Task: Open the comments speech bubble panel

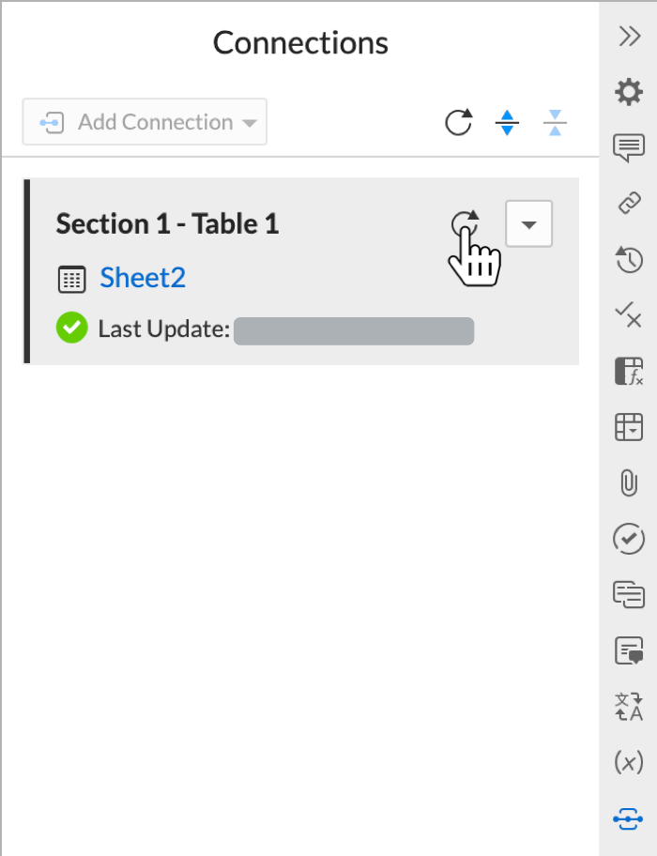Action: pos(629,147)
